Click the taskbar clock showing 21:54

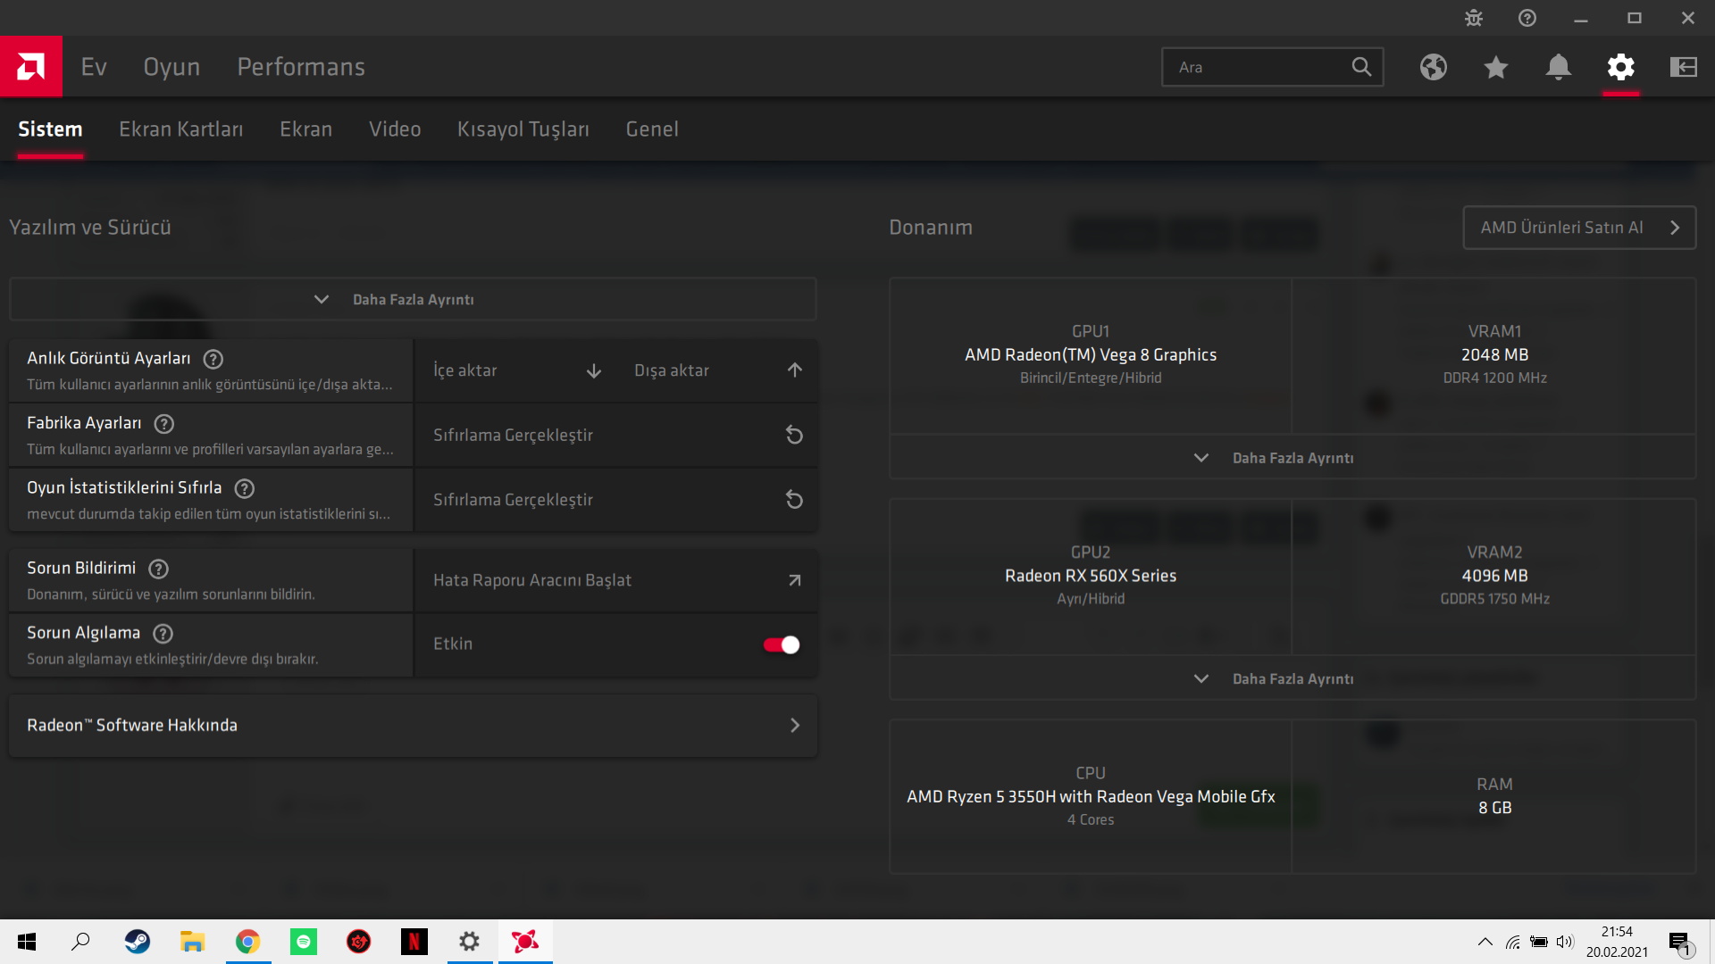click(1617, 942)
